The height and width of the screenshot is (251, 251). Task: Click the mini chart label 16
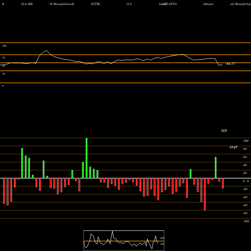[162, 244]
